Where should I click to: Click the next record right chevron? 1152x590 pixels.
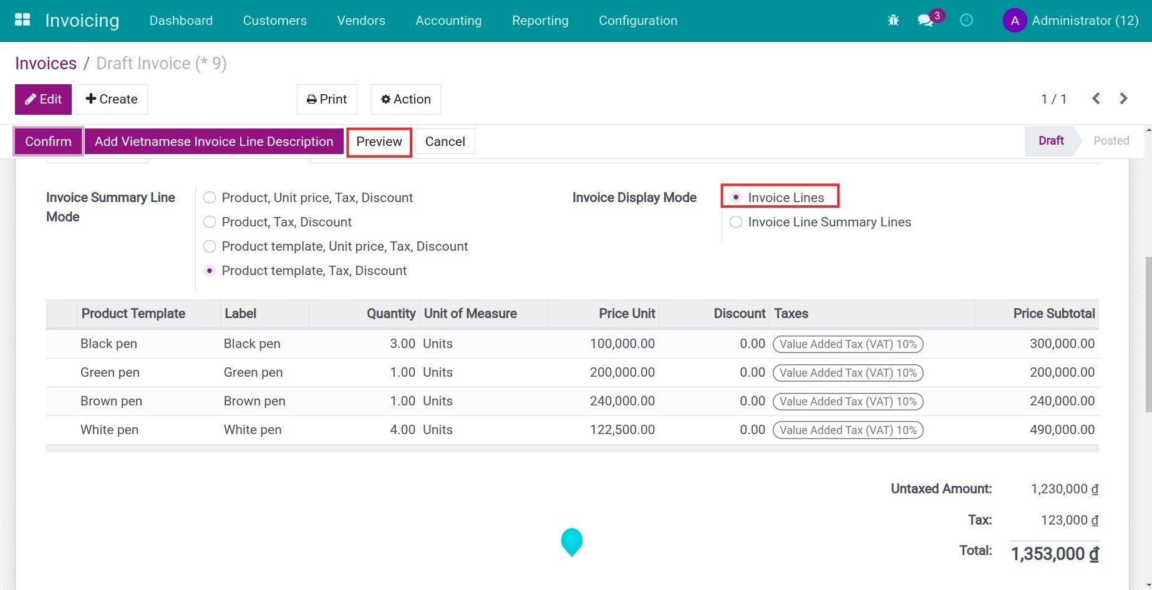coord(1123,98)
